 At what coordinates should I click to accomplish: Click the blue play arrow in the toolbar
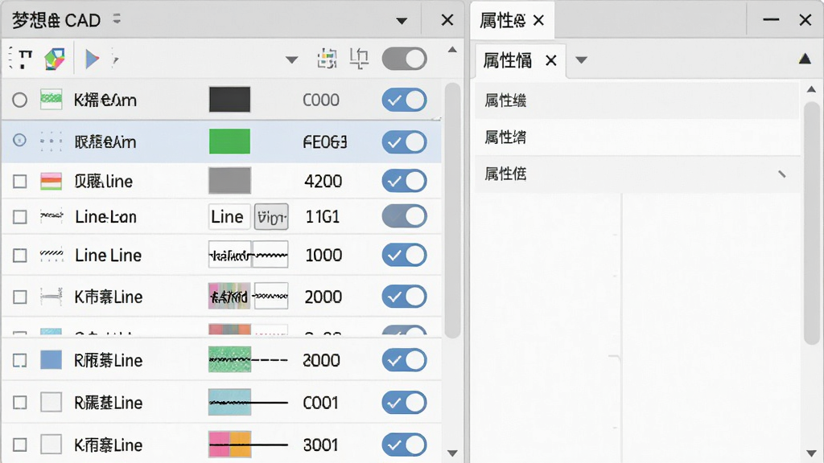tap(93, 59)
